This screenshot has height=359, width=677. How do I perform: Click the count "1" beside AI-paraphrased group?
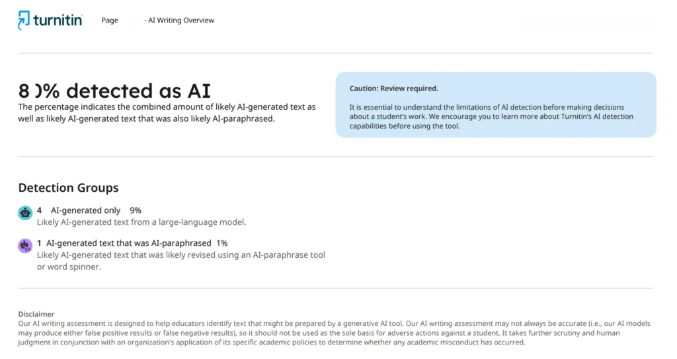click(40, 243)
